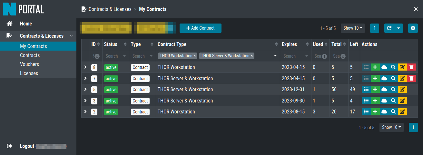Click the magnifier icon for contract 7
423x155 pixels.
coord(393,78)
